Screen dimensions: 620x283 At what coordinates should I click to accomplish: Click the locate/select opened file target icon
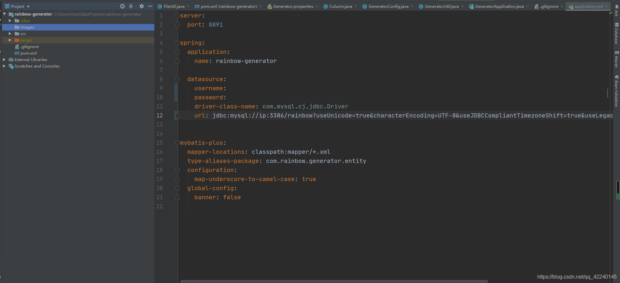pyautogui.click(x=122, y=6)
